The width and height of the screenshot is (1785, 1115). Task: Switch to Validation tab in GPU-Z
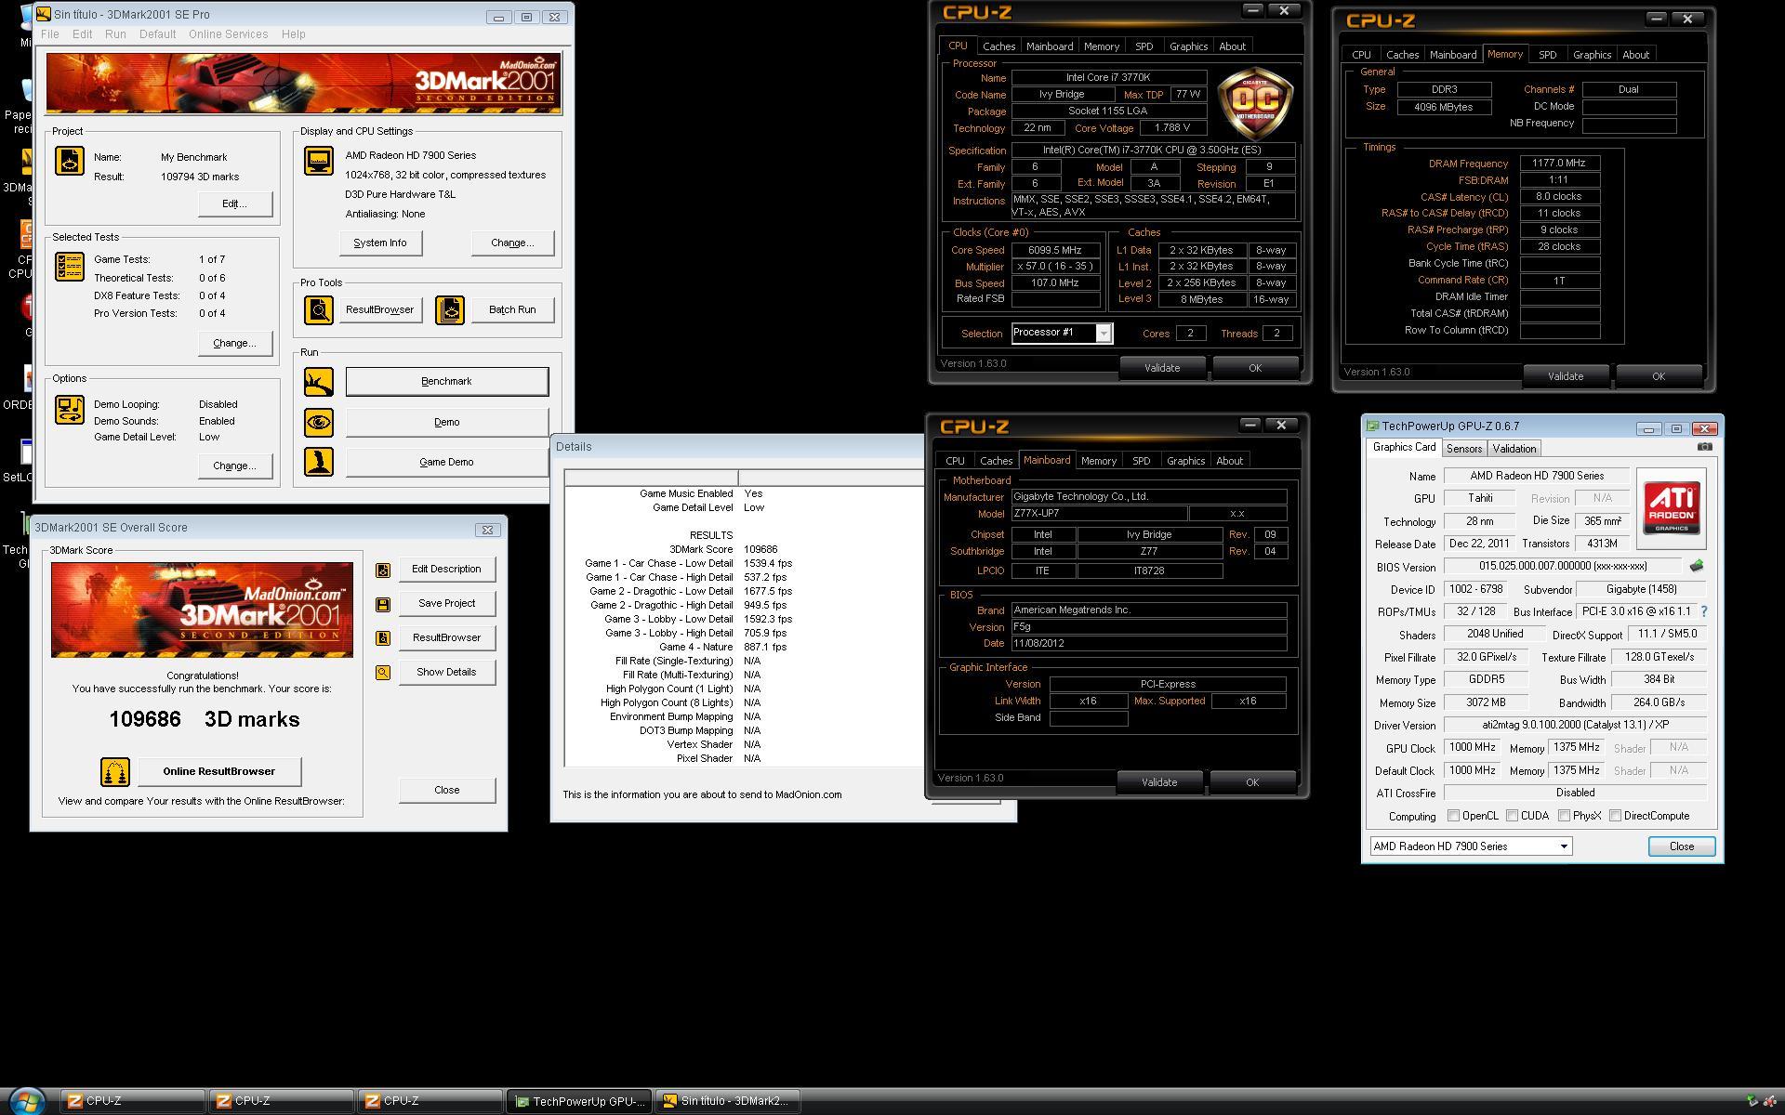click(x=1514, y=449)
